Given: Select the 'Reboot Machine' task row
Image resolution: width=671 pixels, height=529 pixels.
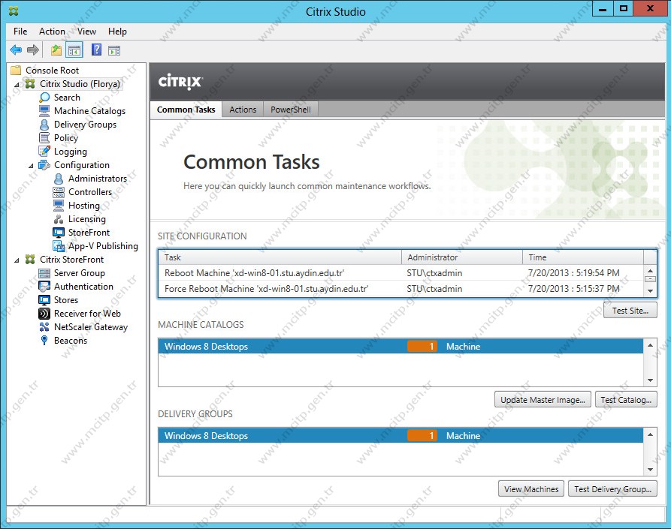Looking at the screenshot, I should click(x=401, y=273).
